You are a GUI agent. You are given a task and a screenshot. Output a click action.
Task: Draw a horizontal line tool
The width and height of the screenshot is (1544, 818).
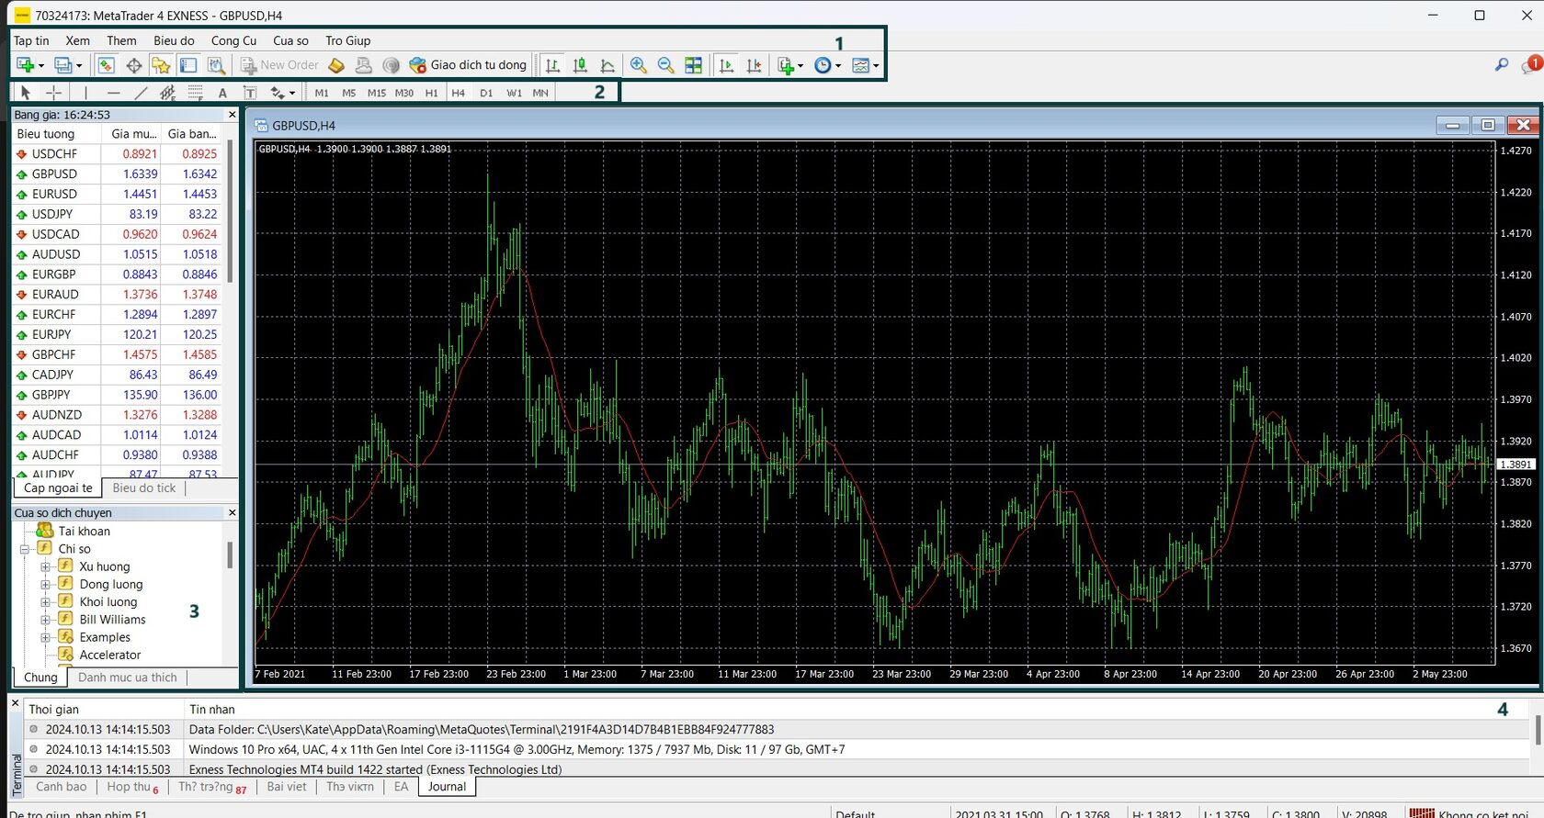(x=113, y=93)
